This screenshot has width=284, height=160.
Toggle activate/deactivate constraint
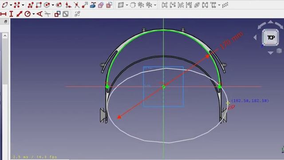coord(66,14)
